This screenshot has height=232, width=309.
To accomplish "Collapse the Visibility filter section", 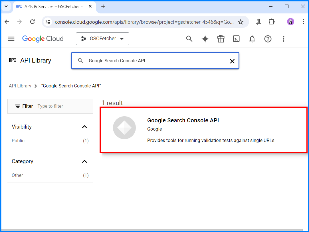I will (x=84, y=127).
